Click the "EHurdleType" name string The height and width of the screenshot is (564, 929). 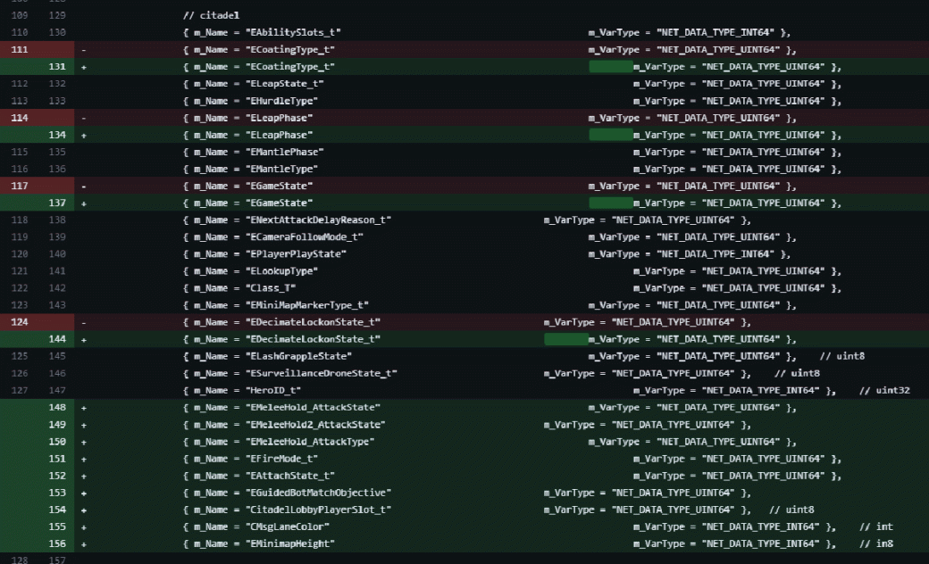click(x=282, y=101)
